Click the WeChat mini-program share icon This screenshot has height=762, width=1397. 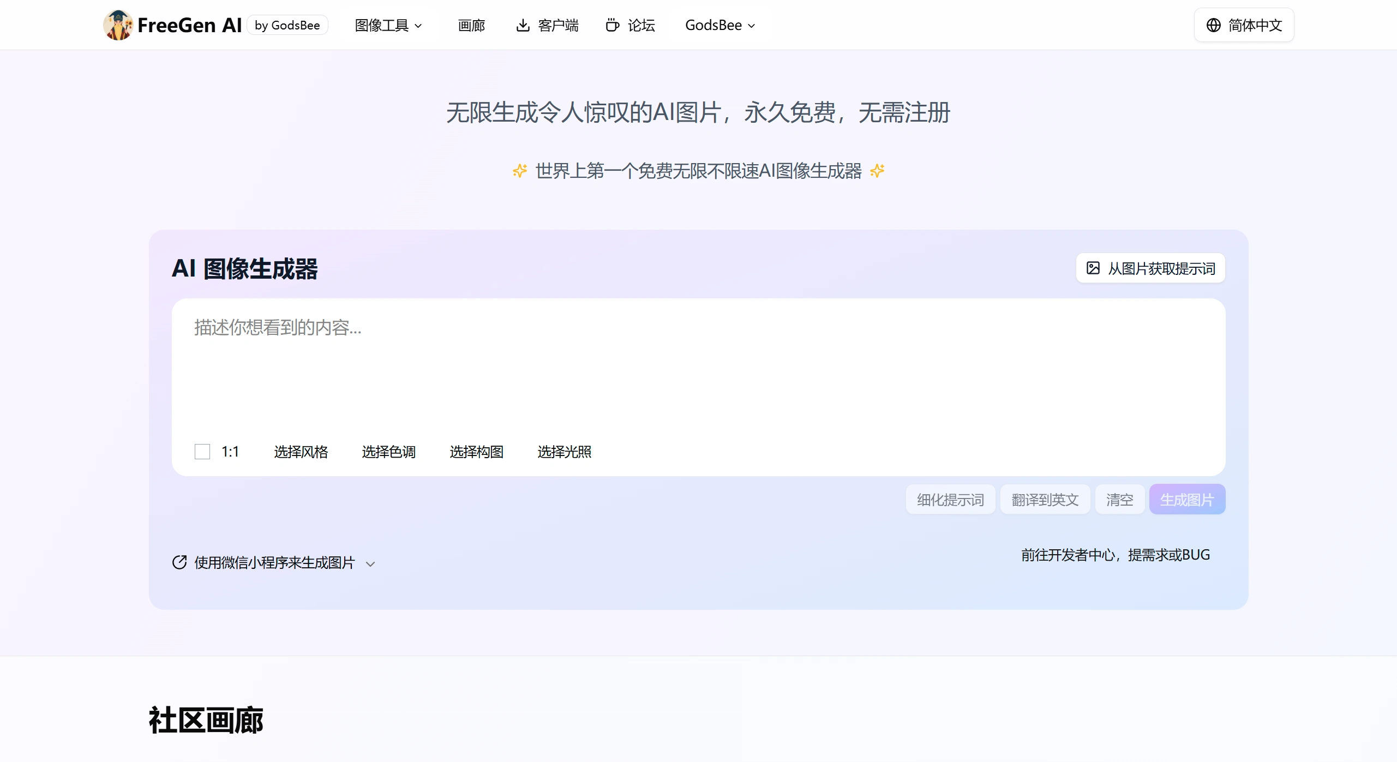pyautogui.click(x=179, y=562)
